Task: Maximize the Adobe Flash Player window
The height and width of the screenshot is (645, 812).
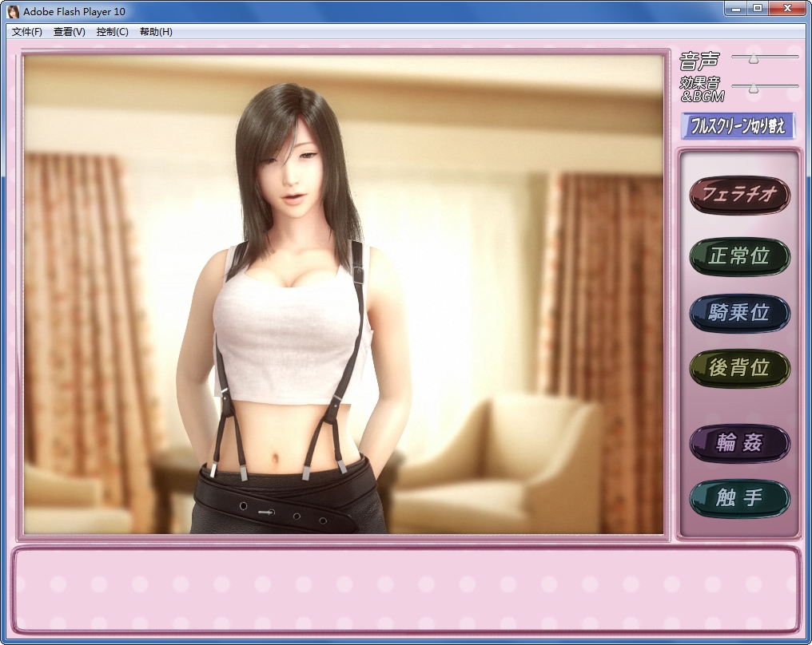Action: [758, 8]
